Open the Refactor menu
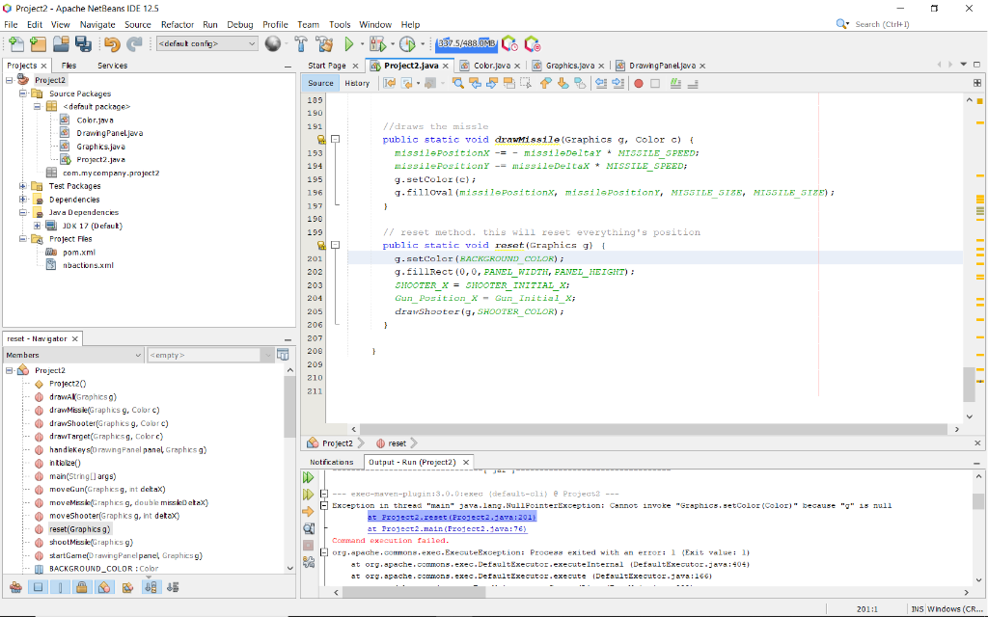Image resolution: width=988 pixels, height=617 pixels. click(x=178, y=24)
